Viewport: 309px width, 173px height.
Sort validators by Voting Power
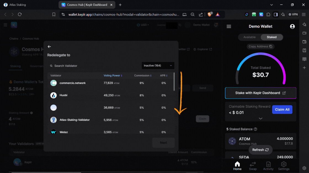[x=113, y=76]
